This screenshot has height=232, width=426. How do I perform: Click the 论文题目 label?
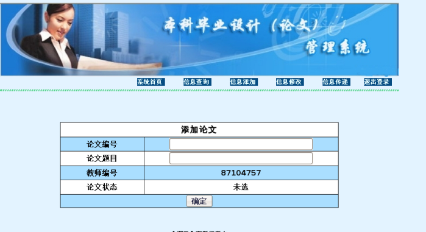(x=102, y=158)
